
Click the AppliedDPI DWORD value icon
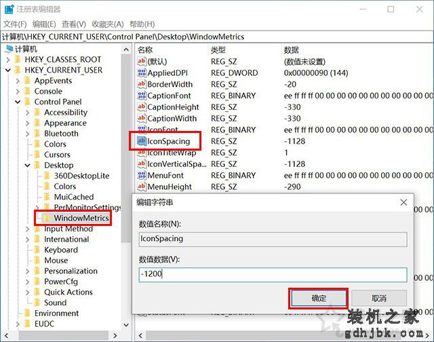click(x=142, y=73)
